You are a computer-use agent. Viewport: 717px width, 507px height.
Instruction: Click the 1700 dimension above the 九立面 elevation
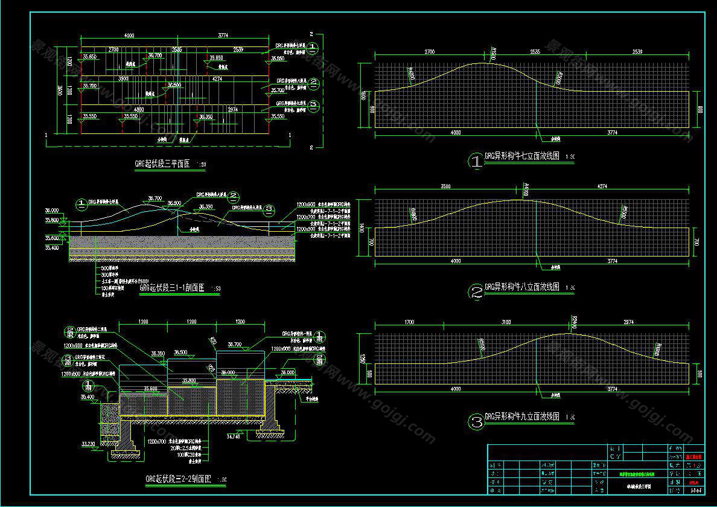409,322
